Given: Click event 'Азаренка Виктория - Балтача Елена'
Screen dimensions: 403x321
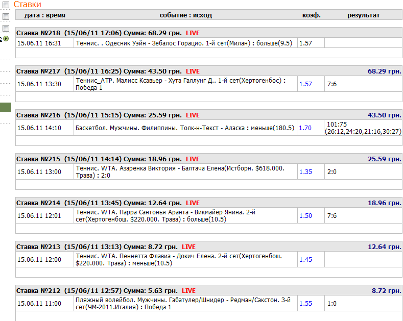Looking at the screenshot, I should pos(172,168).
